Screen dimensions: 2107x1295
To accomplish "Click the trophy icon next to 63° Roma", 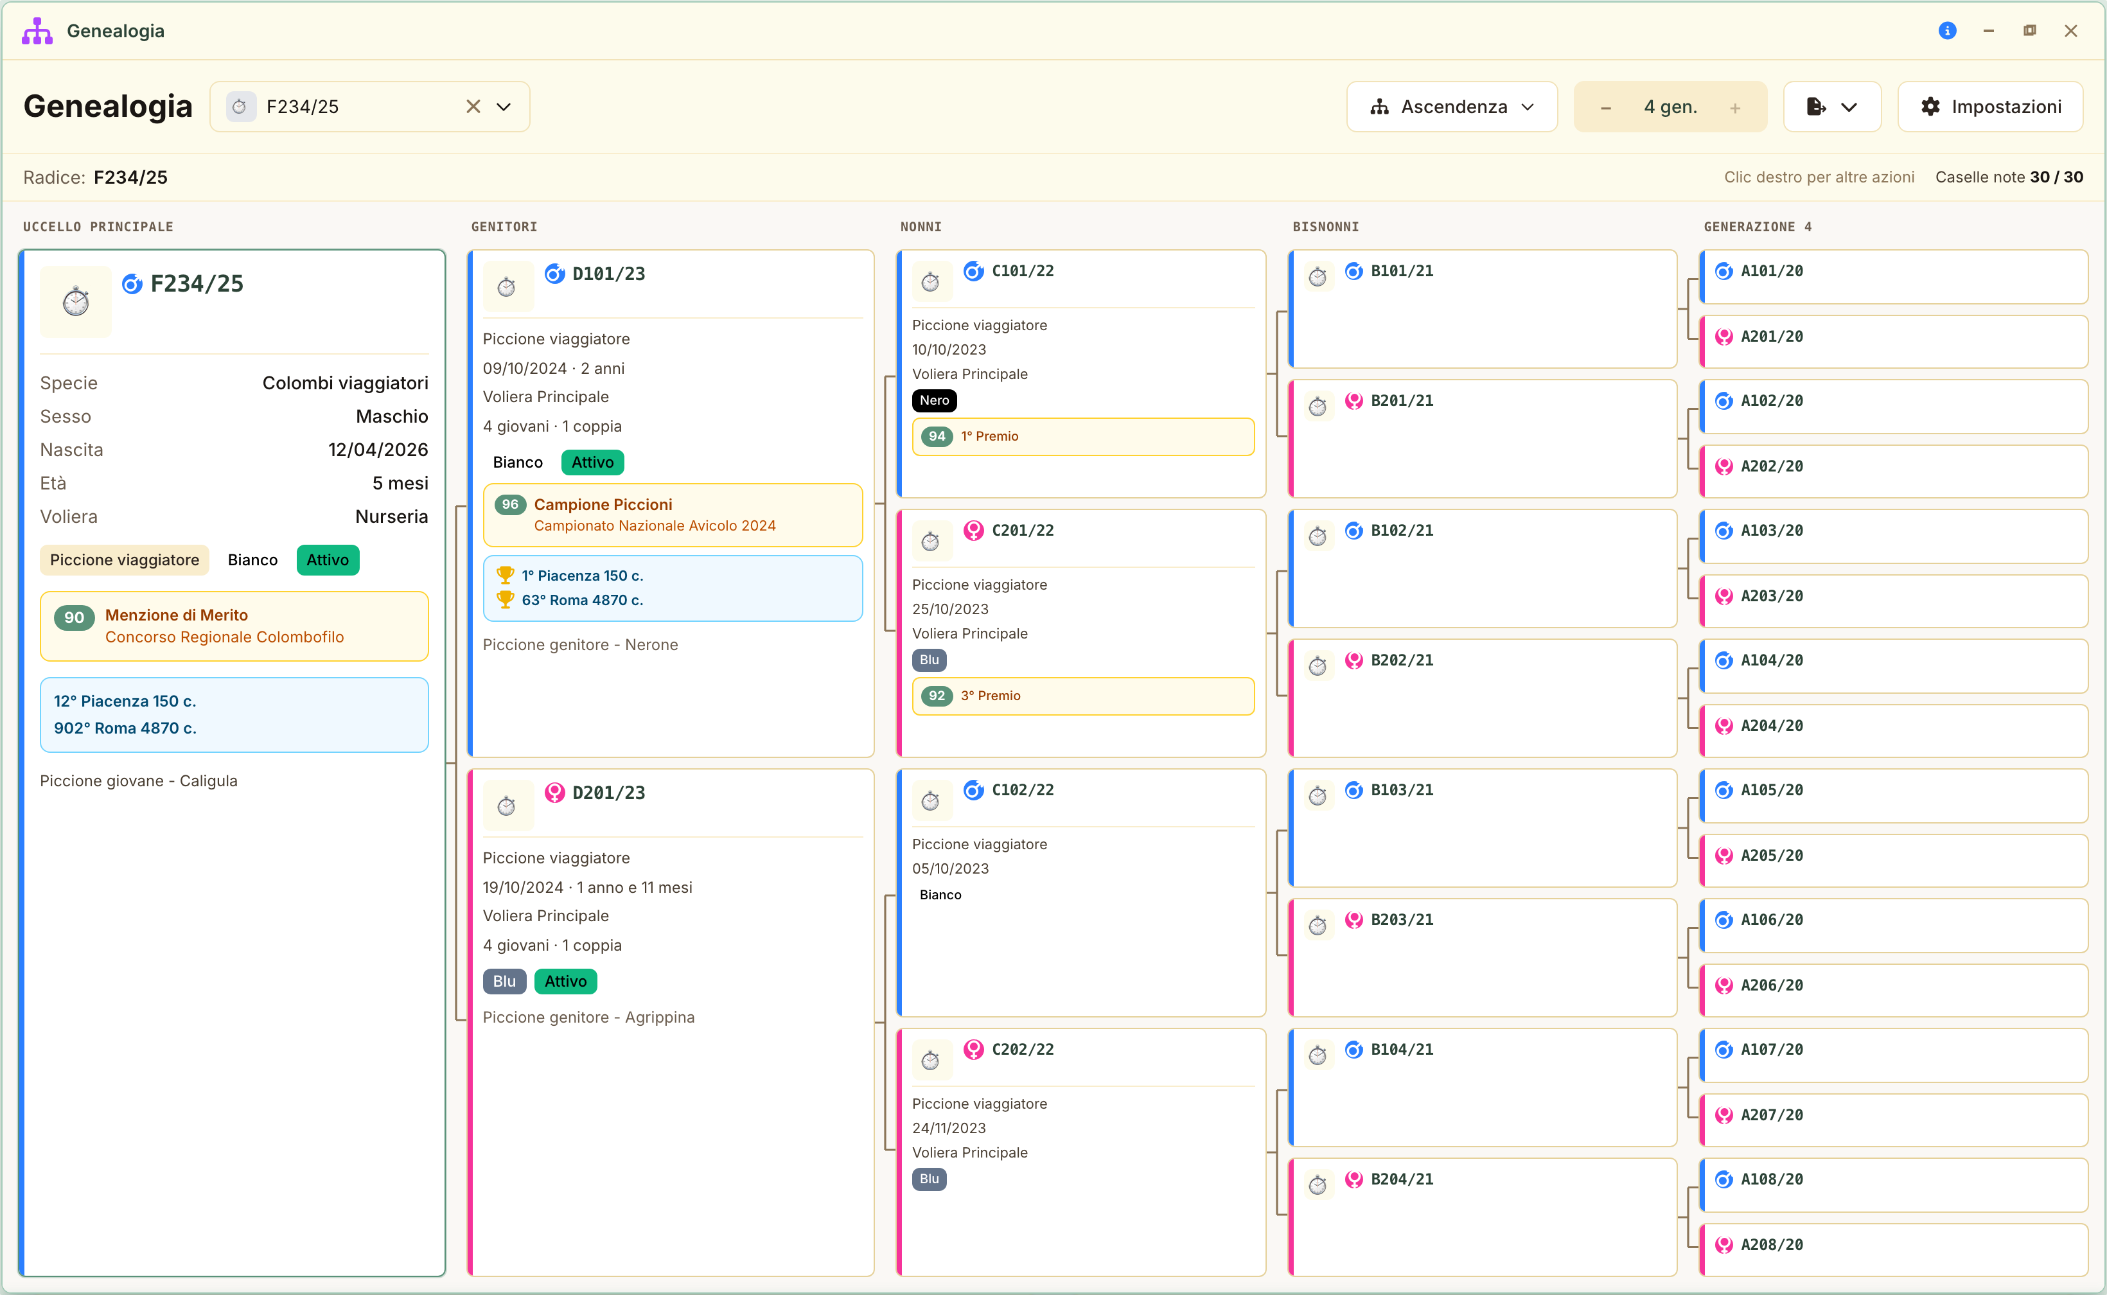I will (506, 599).
